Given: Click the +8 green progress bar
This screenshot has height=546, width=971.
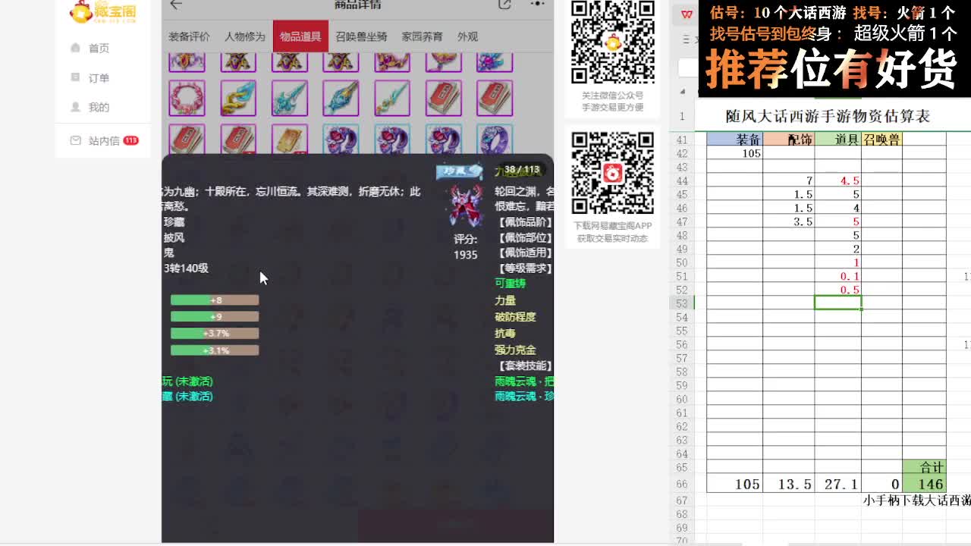Looking at the screenshot, I should point(215,300).
